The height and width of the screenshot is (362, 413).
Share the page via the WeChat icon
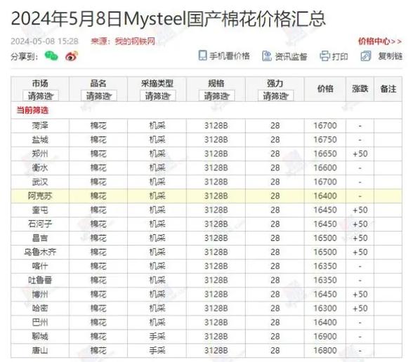[x=51, y=56]
